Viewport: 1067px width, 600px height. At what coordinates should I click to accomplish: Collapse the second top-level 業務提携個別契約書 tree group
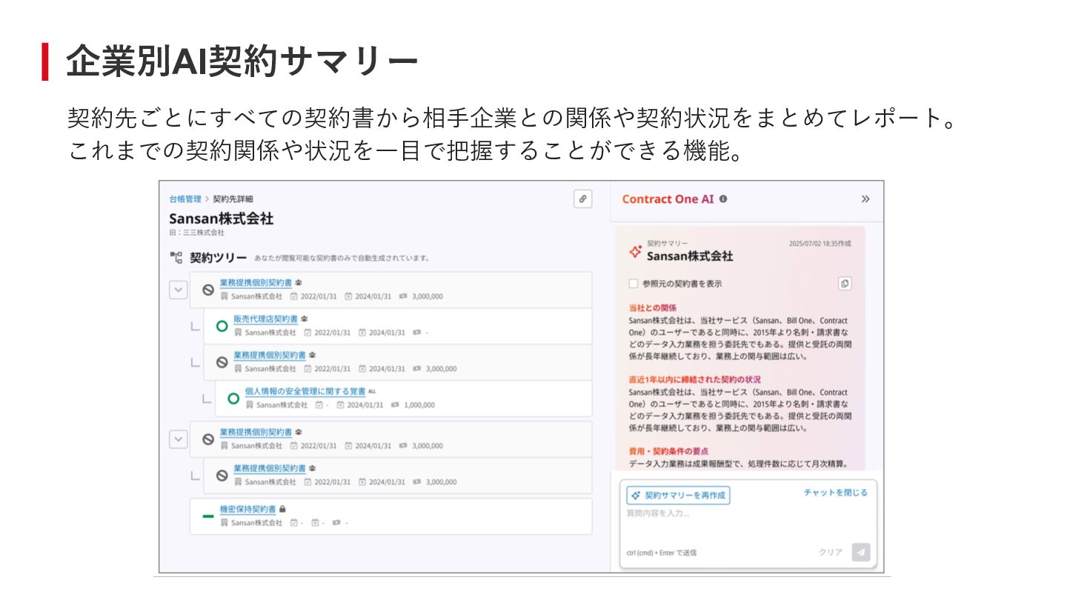[x=178, y=439]
